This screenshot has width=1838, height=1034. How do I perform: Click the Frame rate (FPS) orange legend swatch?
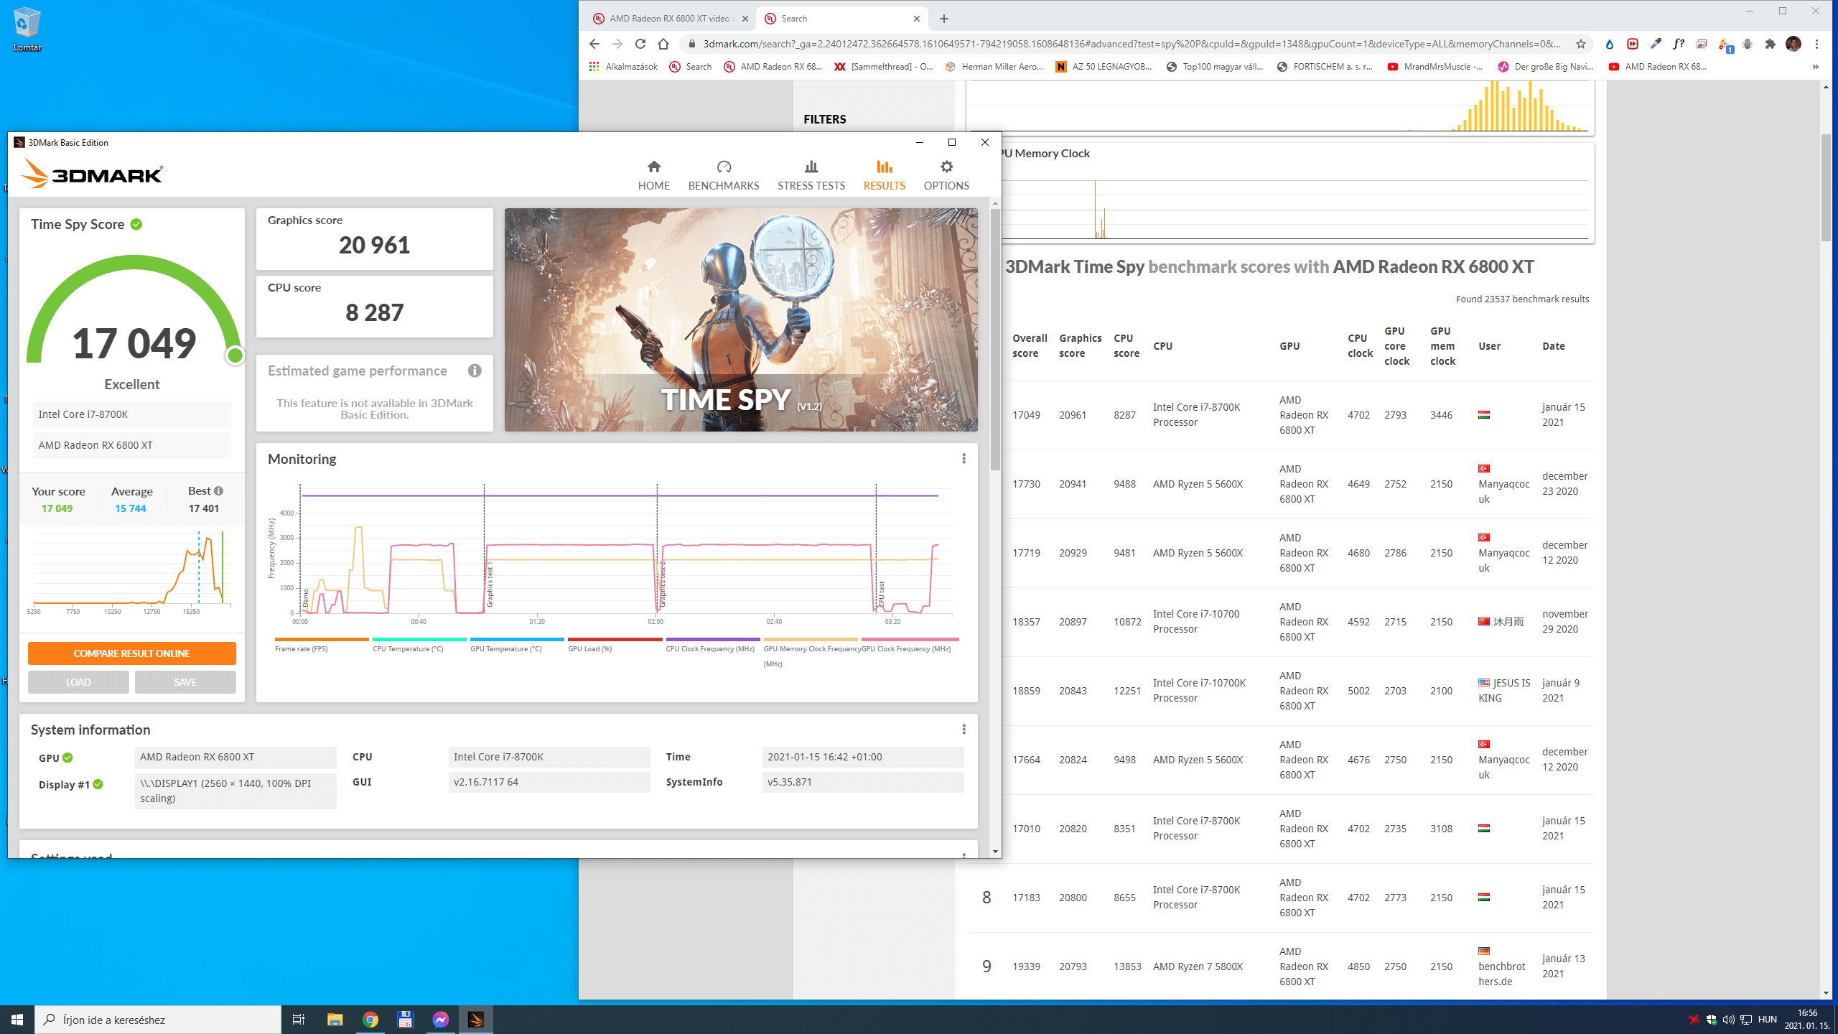(322, 639)
